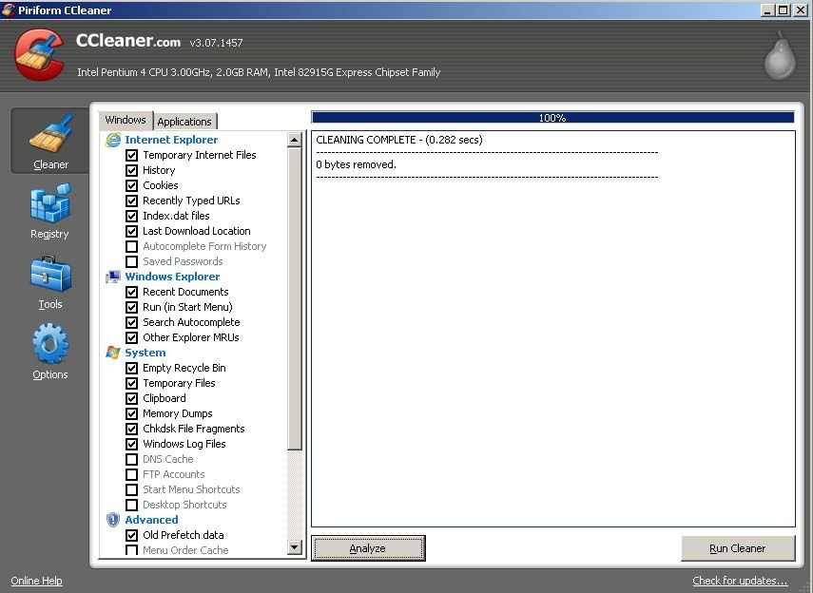The image size is (813, 593).
Task: Click the Internet Explorer group icon
Action: click(113, 140)
